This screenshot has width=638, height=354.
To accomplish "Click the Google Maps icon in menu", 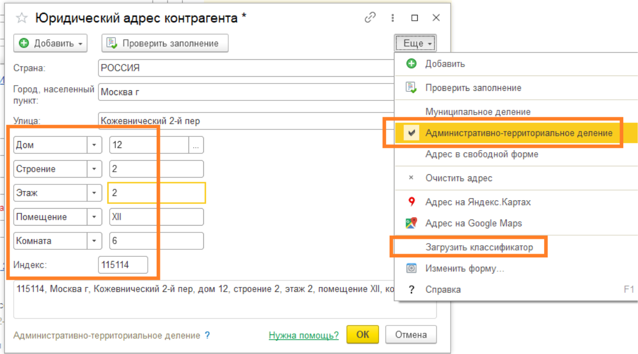I will point(411,223).
